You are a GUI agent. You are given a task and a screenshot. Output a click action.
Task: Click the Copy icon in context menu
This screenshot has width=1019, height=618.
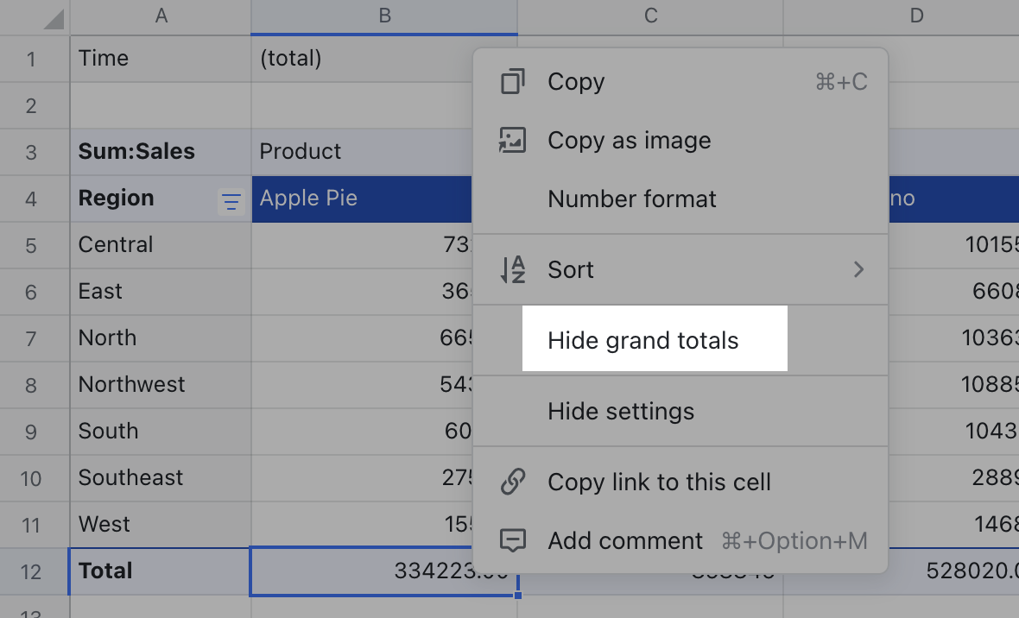coord(513,82)
